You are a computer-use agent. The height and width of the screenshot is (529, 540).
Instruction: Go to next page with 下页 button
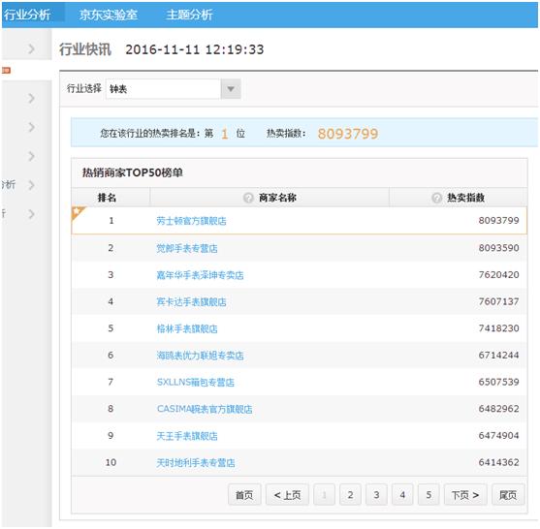click(x=465, y=495)
